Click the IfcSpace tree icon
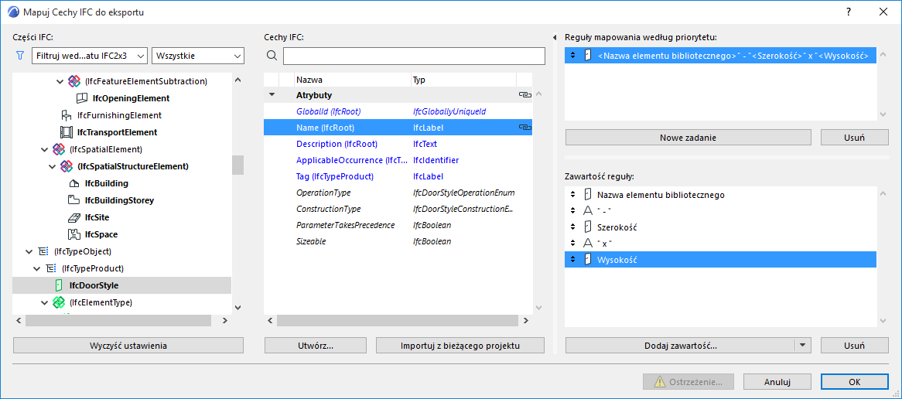The image size is (902, 399). point(73,234)
